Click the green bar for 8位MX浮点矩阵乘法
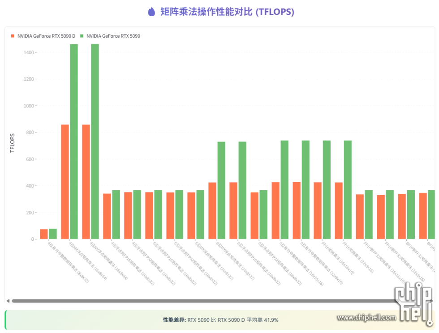The image size is (439, 333). 221,190
